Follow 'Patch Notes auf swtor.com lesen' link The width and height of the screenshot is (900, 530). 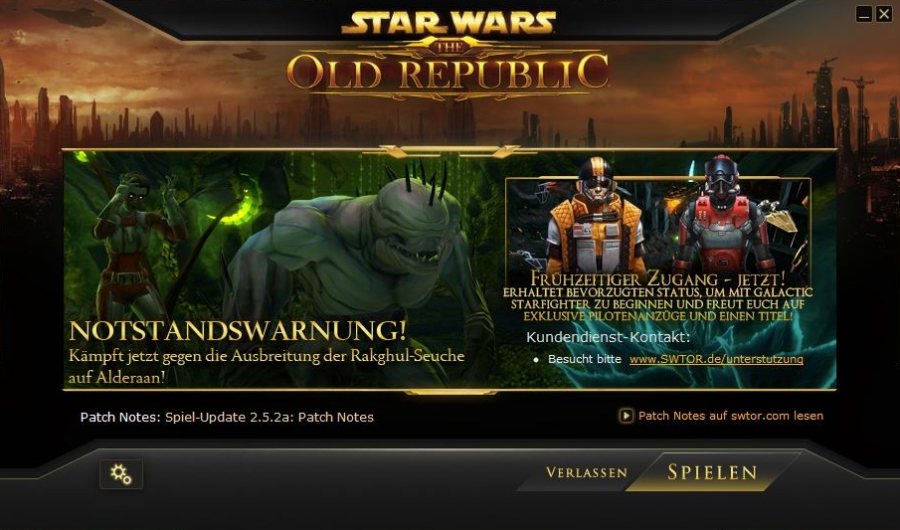pyautogui.click(x=731, y=416)
